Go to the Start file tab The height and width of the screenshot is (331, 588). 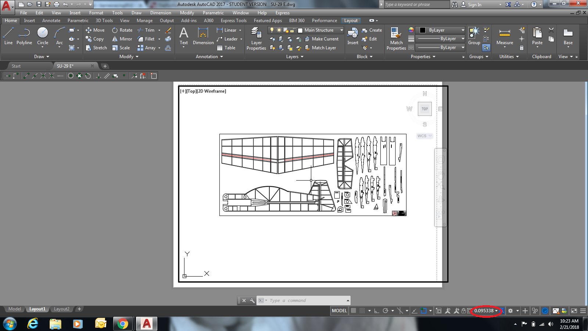click(x=16, y=66)
